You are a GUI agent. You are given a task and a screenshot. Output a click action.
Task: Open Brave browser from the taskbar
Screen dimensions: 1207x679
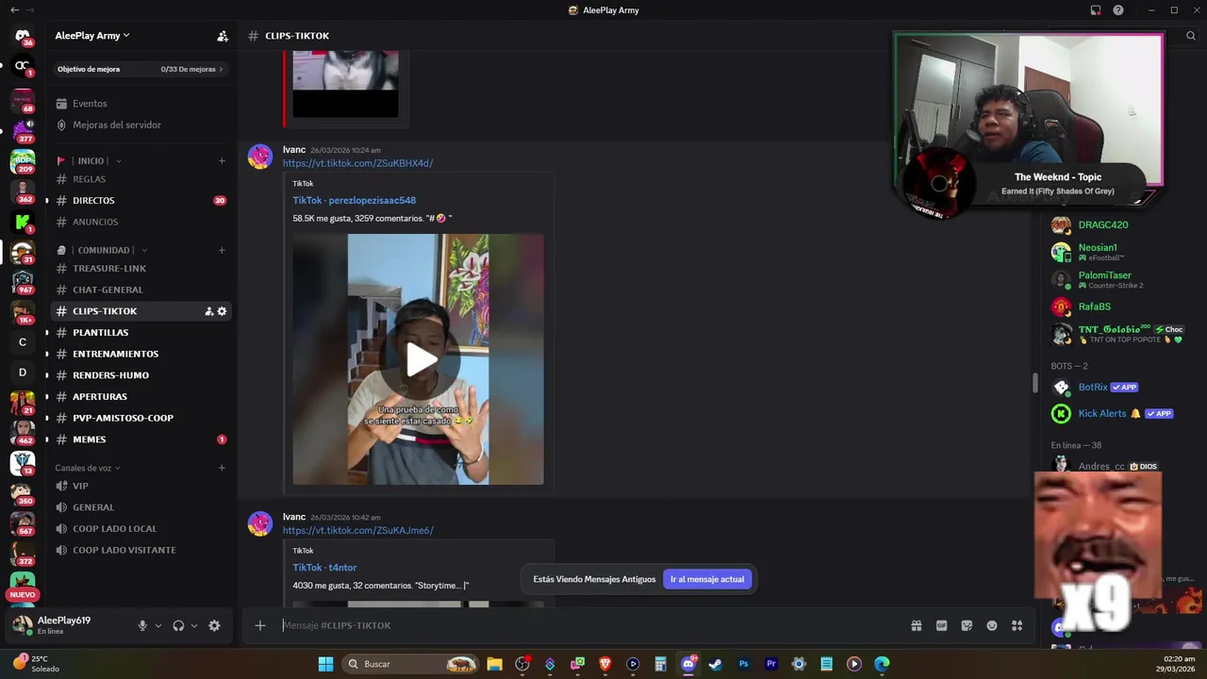(604, 664)
